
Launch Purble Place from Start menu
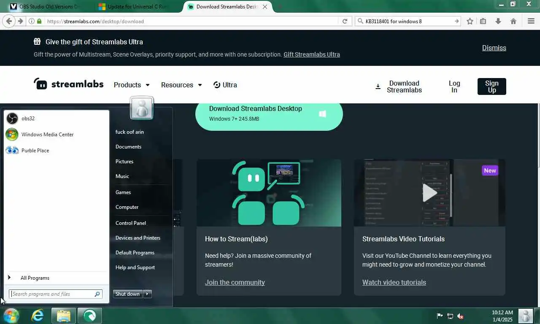[57, 151]
